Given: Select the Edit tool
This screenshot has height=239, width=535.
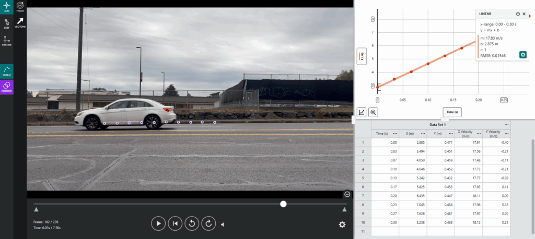Looking at the screenshot, I should [7, 23].
